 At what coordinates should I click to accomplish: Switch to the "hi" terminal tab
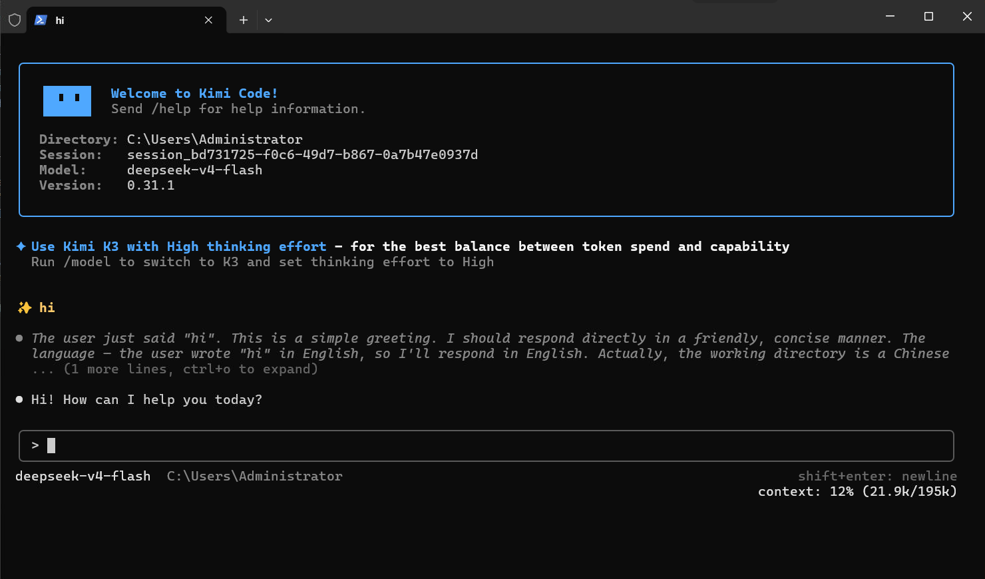click(x=126, y=20)
